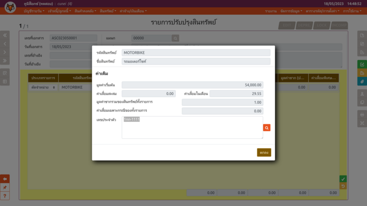Image resolution: width=367 pixels, height=206 pixels.
Task: Click the LOCK status button
Action: point(322,25)
